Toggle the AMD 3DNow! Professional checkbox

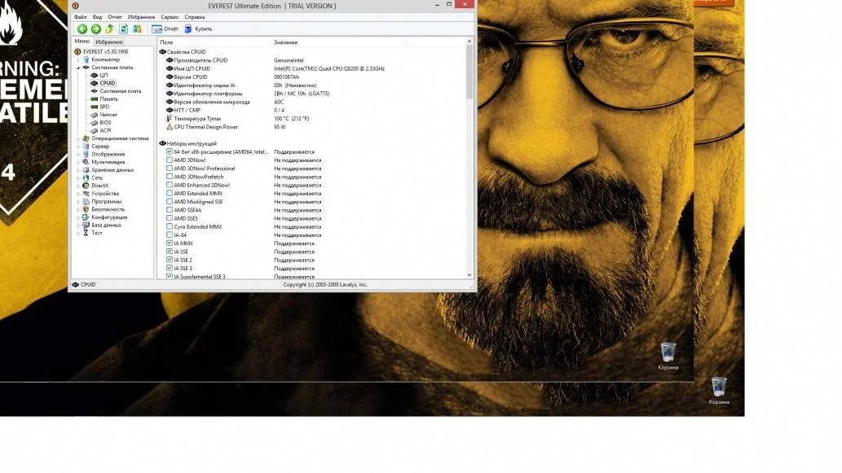click(x=170, y=169)
